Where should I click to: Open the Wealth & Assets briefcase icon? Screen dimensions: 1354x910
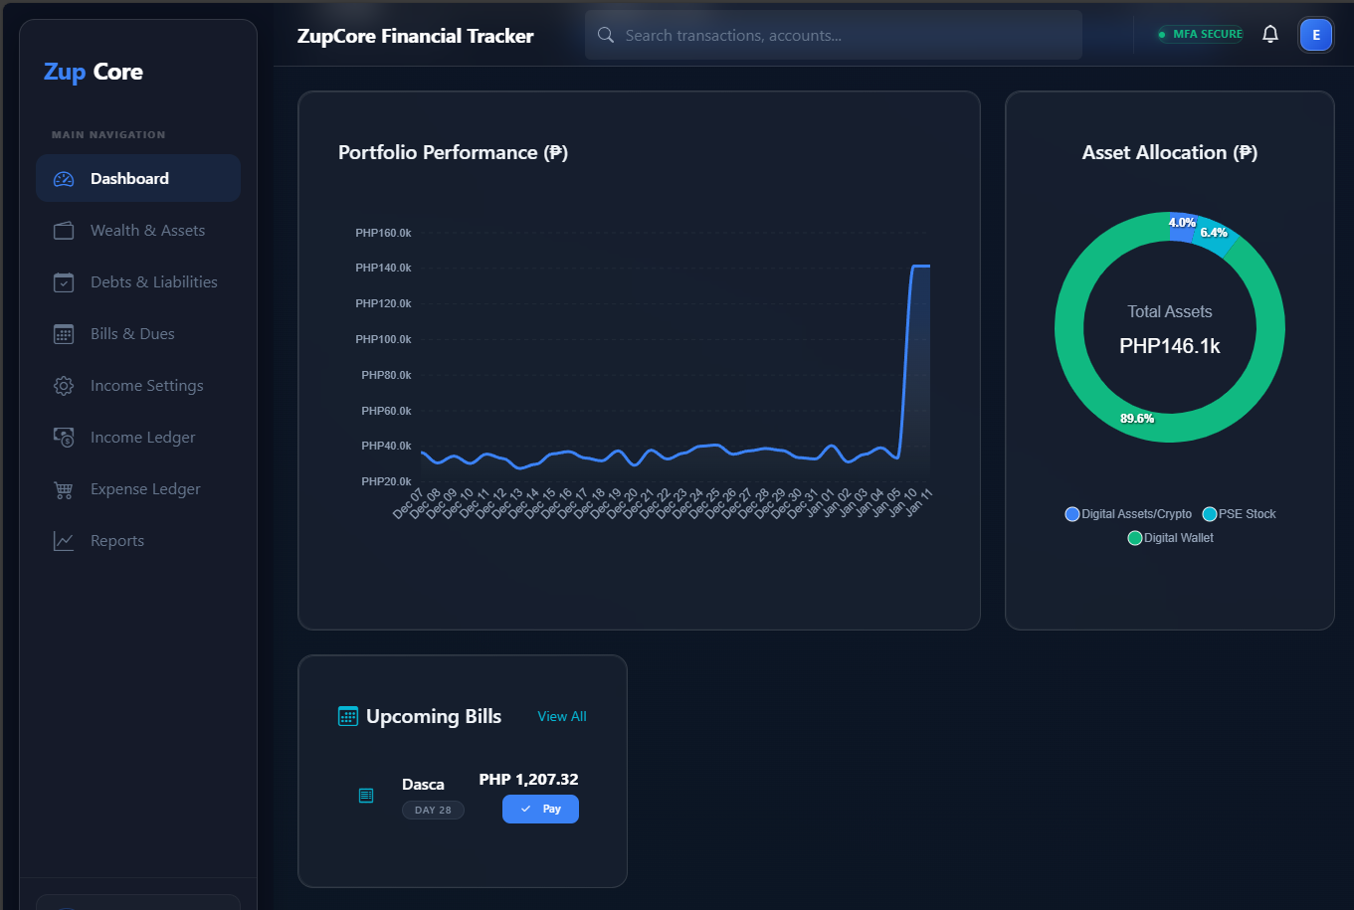pyautogui.click(x=63, y=230)
